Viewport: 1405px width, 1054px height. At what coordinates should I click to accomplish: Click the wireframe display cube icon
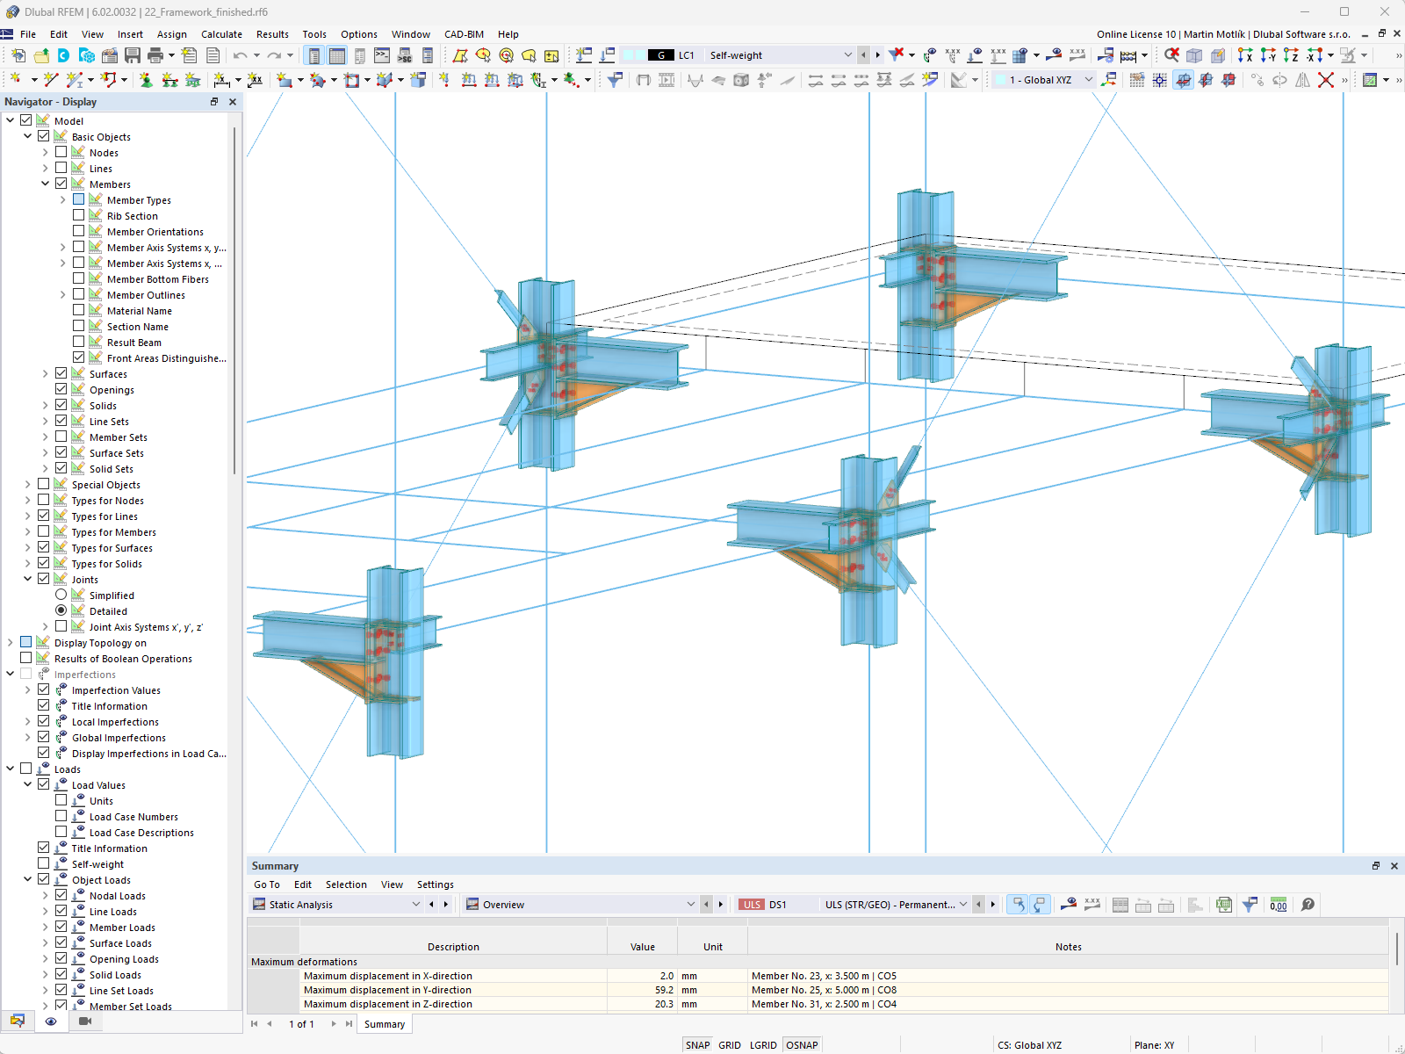(1194, 55)
